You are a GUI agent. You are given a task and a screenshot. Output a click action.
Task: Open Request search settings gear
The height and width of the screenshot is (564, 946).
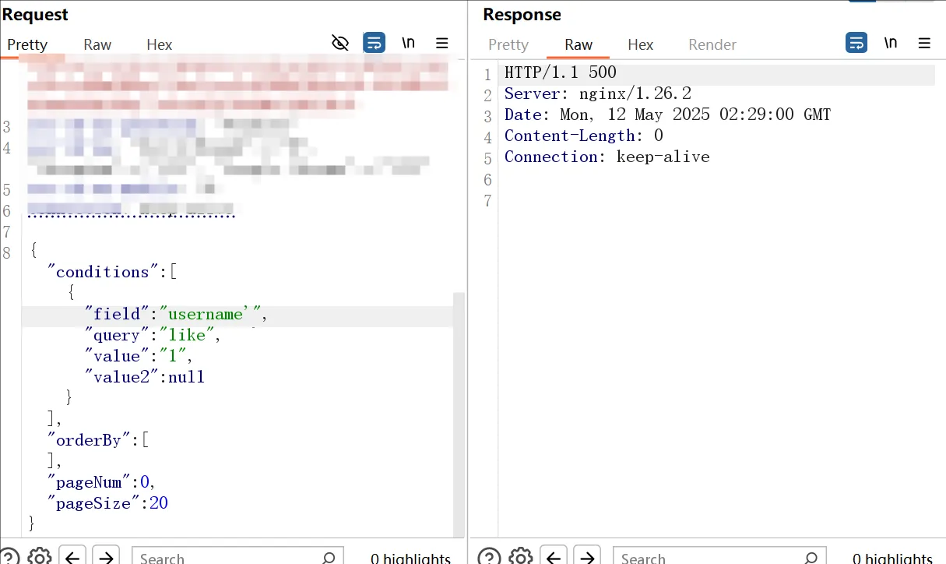pos(40,556)
